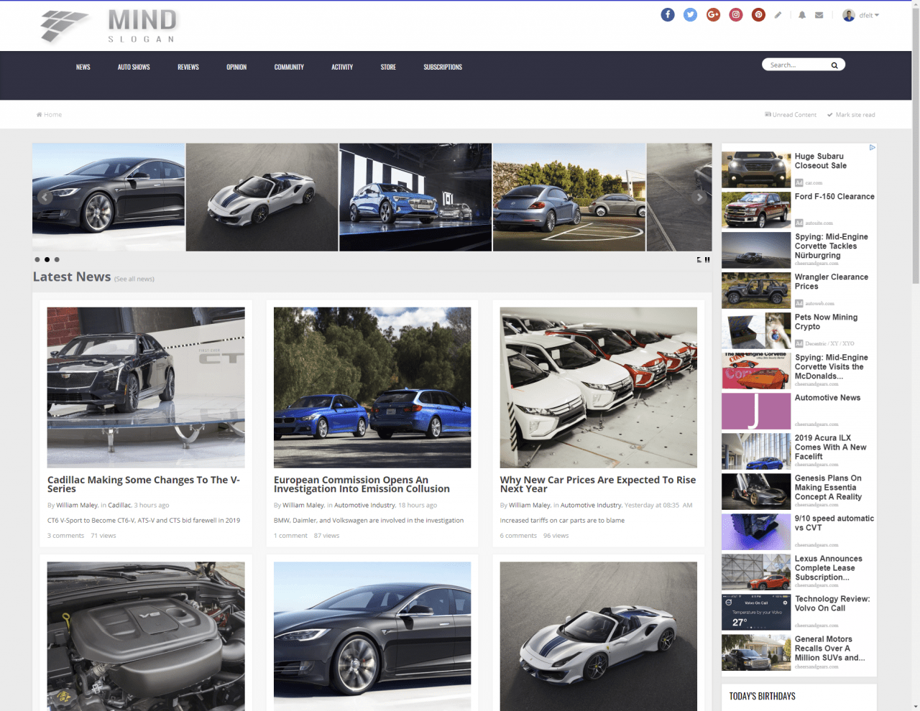Pause the carousel slideshow
Image resolution: width=920 pixels, height=711 pixels.
tap(707, 260)
